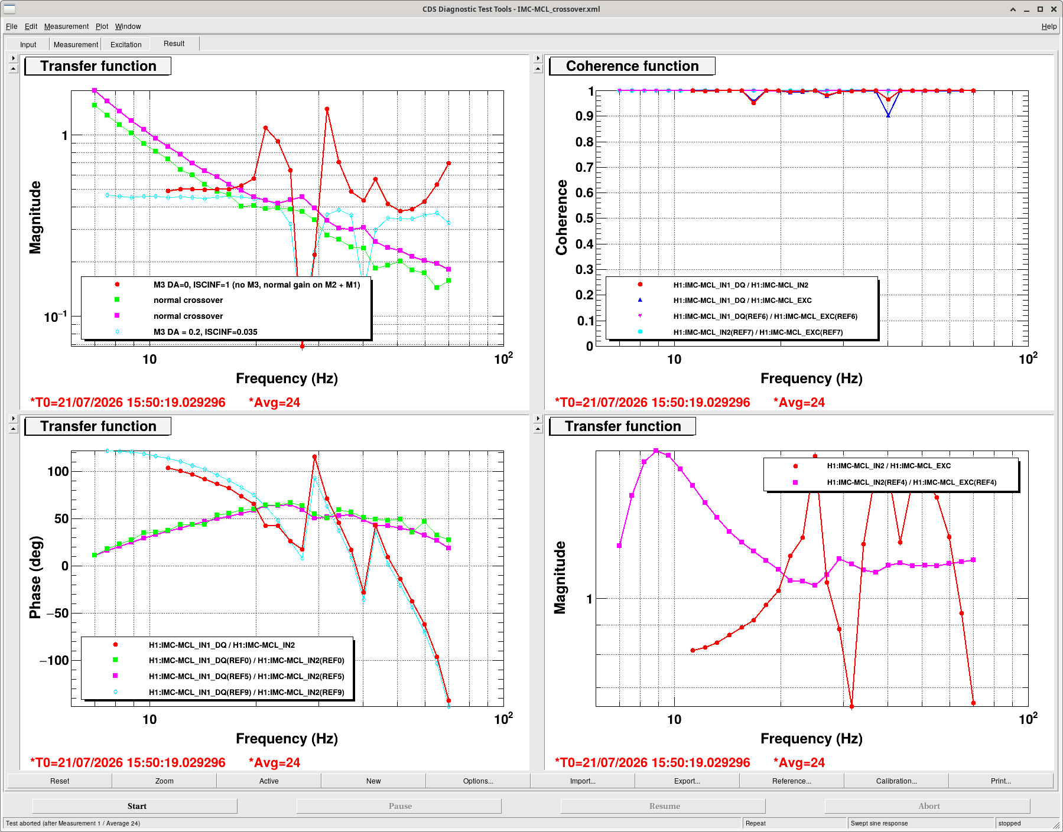Click right-arrow icon beside top-left Transfer function plot
The width and height of the screenshot is (1063, 832).
(x=14, y=58)
